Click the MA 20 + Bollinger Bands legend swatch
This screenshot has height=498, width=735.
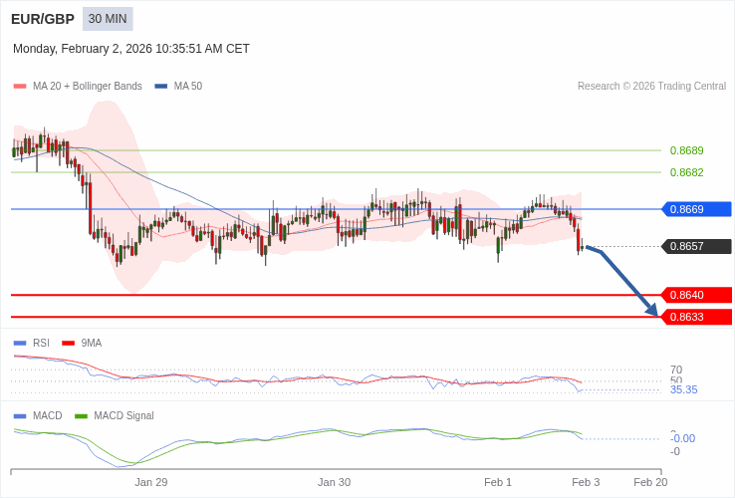pos(20,87)
